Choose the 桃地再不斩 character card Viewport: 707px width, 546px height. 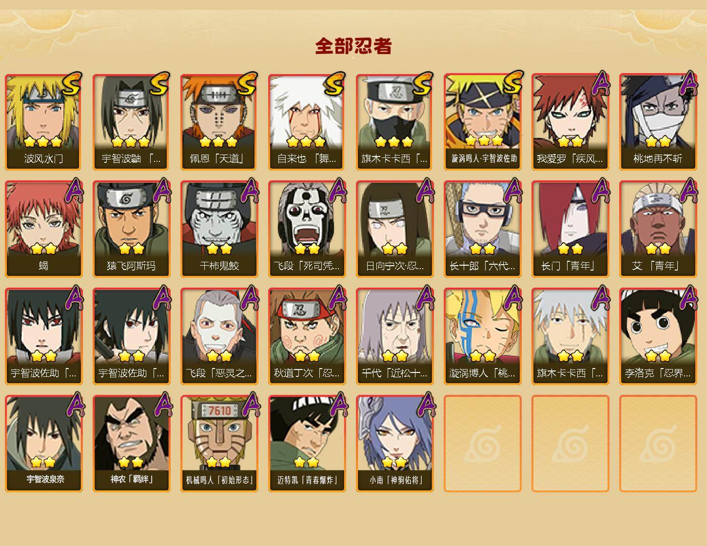click(x=658, y=122)
